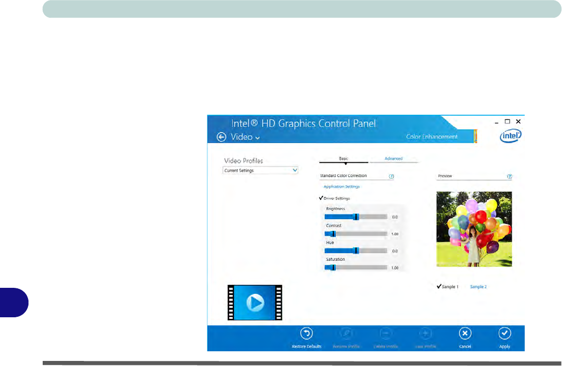Image resolution: width=562 pixels, height=366 pixels.
Task: Open help for Standard Color Correction
Action: (x=391, y=176)
